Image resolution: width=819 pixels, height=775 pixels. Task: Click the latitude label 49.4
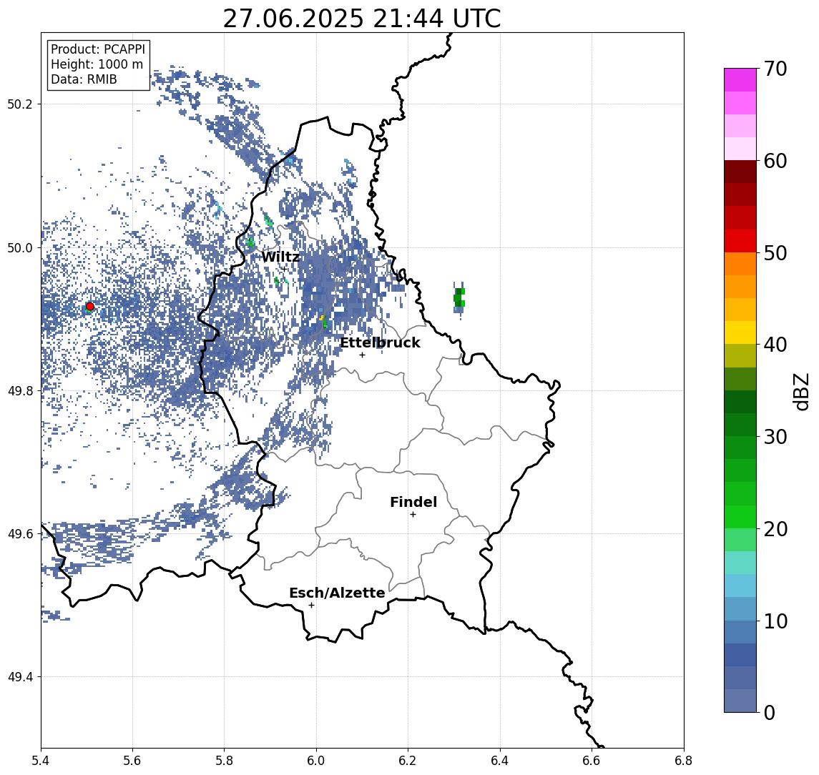[x=20, y=677]
